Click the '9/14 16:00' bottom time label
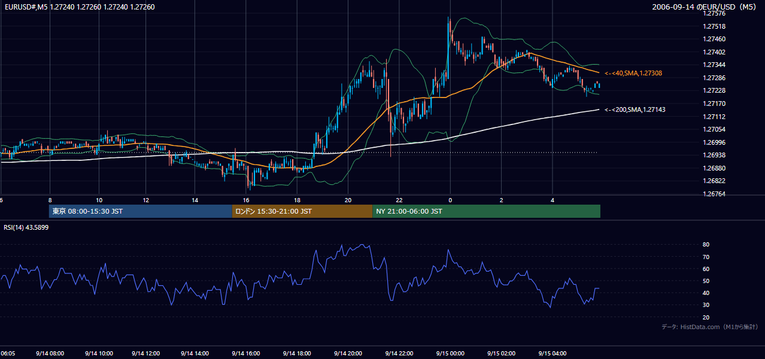This screenshot has width=765, height=359. coord(246,354)
